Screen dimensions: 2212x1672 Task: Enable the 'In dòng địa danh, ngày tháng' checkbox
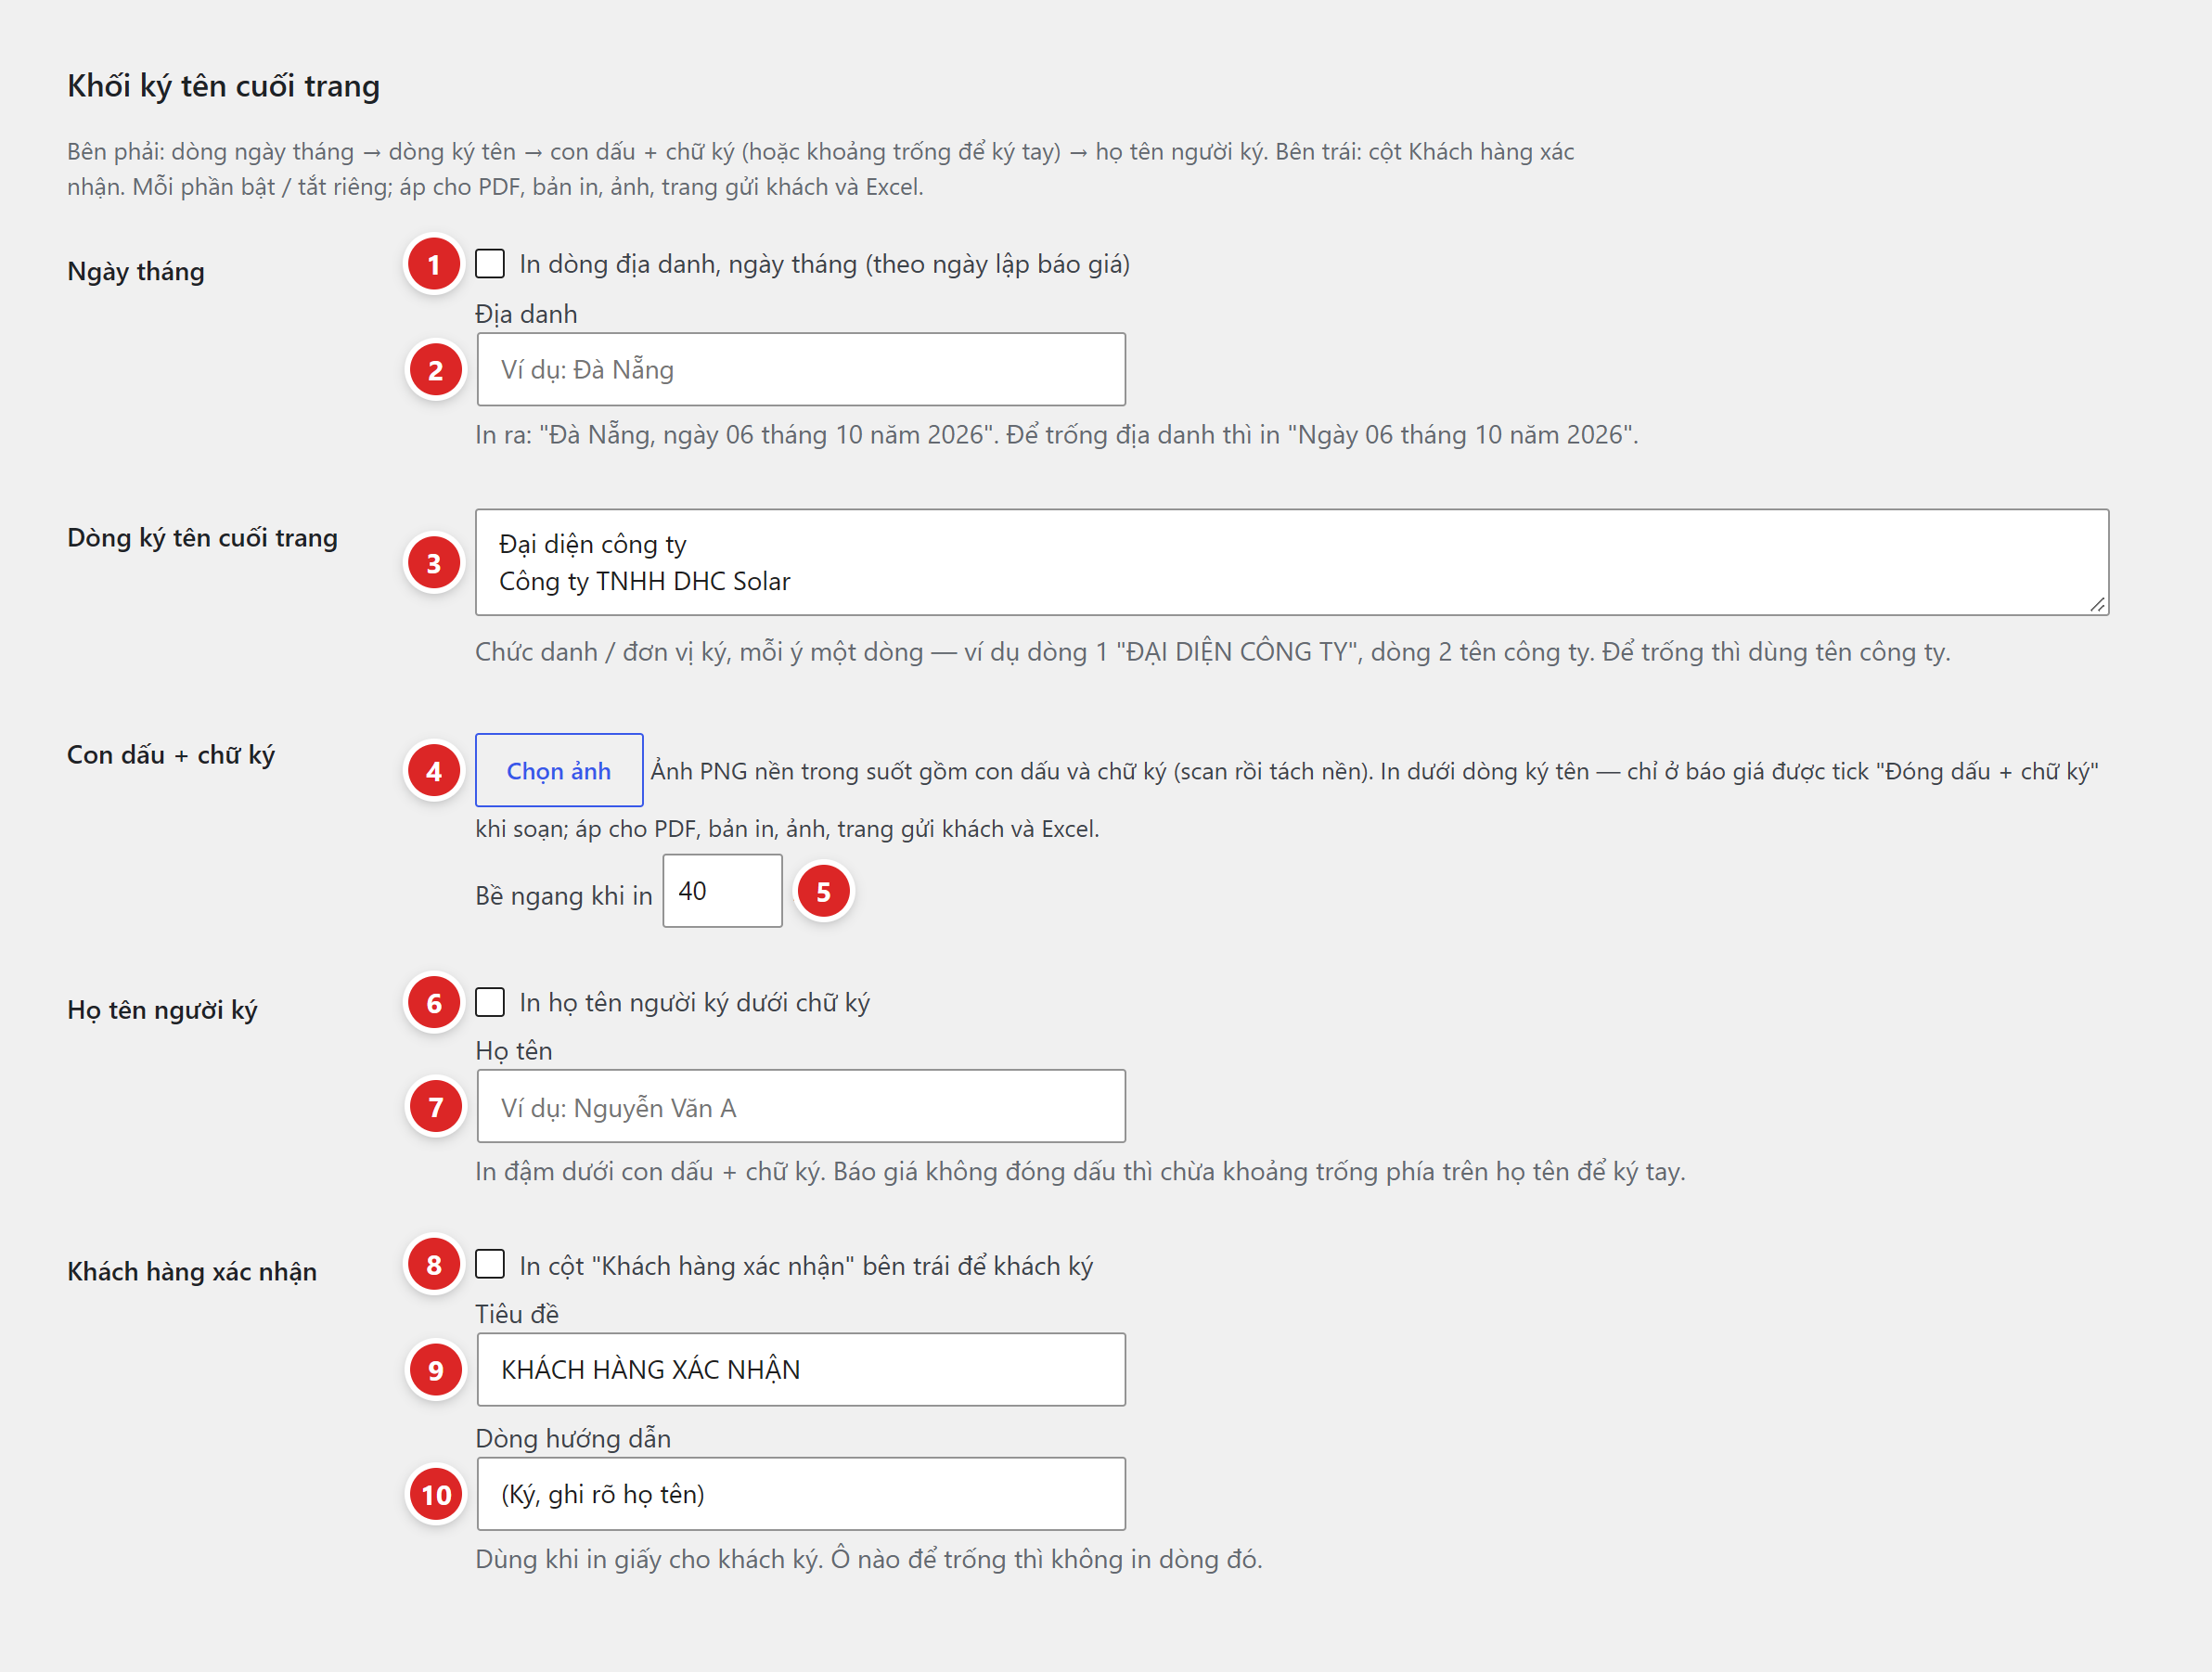pos(490,264)
